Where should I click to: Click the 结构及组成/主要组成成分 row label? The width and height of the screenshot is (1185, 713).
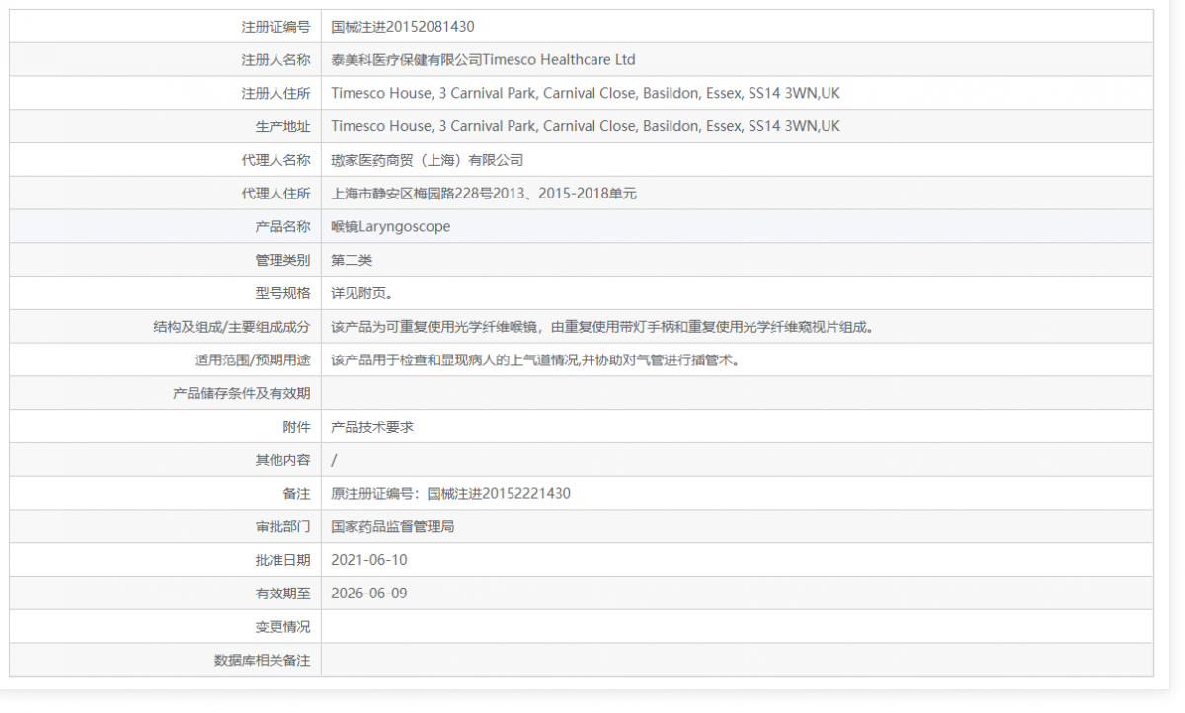tap(243, 326)
